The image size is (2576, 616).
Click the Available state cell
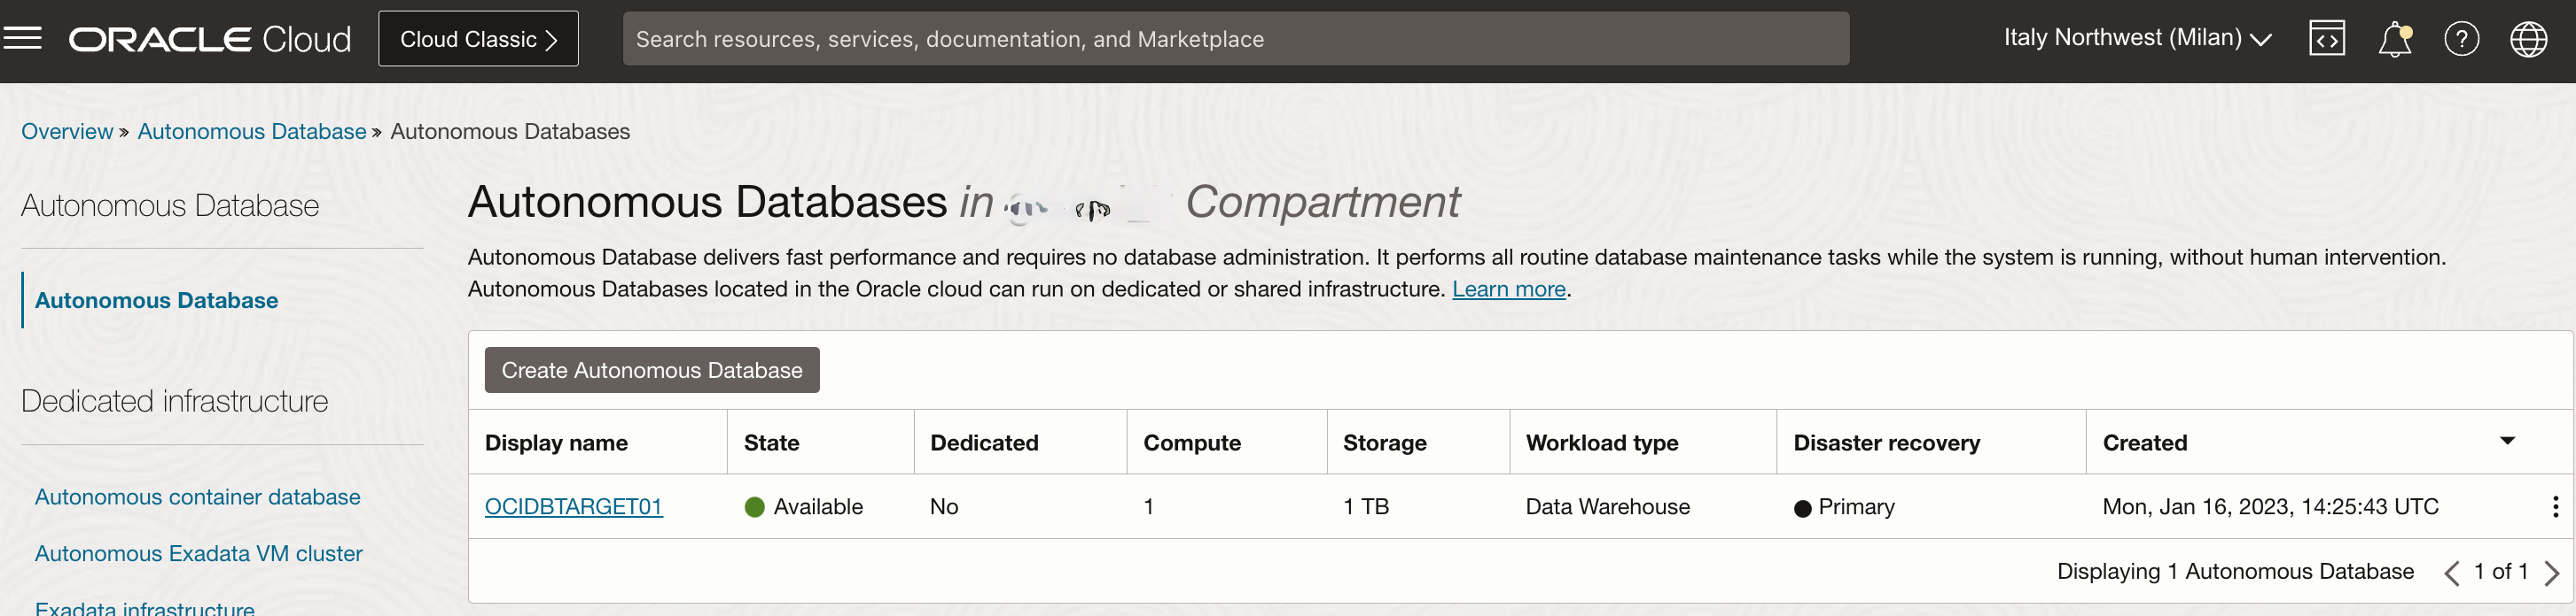[x=804, y=506]
